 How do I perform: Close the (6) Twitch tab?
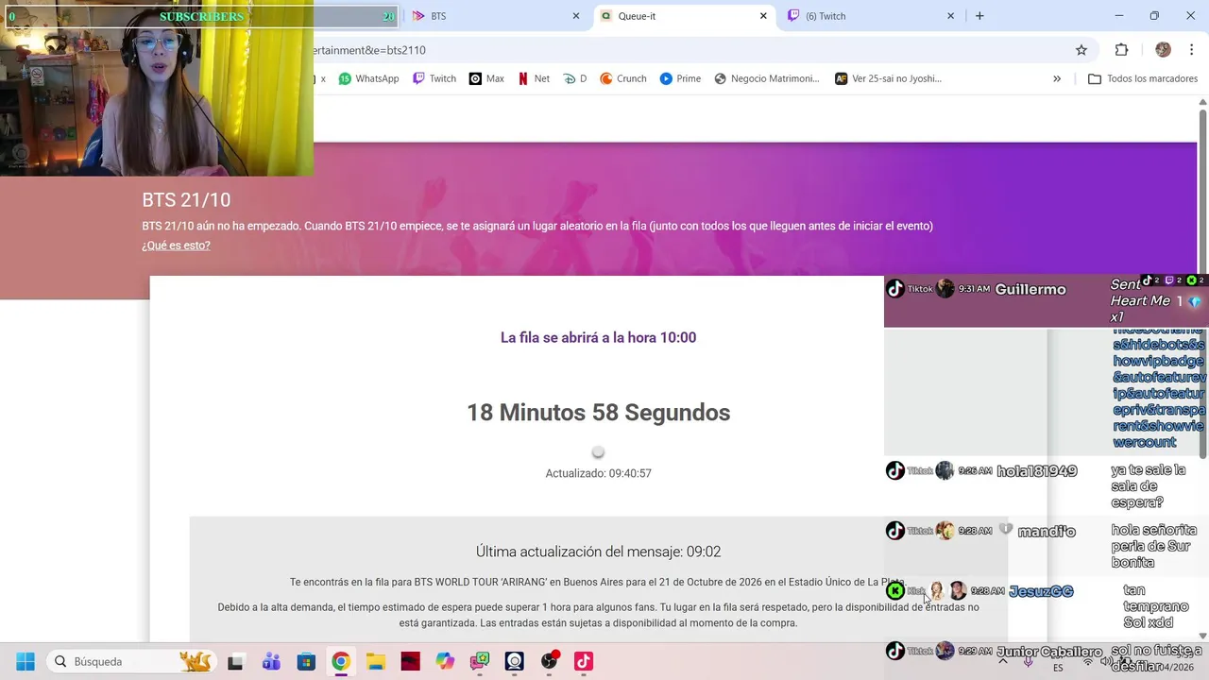point(950,16)
